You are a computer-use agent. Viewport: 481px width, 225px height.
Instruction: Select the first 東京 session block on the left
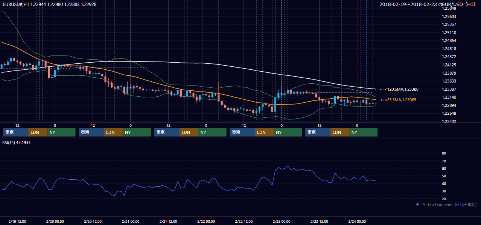point(16,132)
